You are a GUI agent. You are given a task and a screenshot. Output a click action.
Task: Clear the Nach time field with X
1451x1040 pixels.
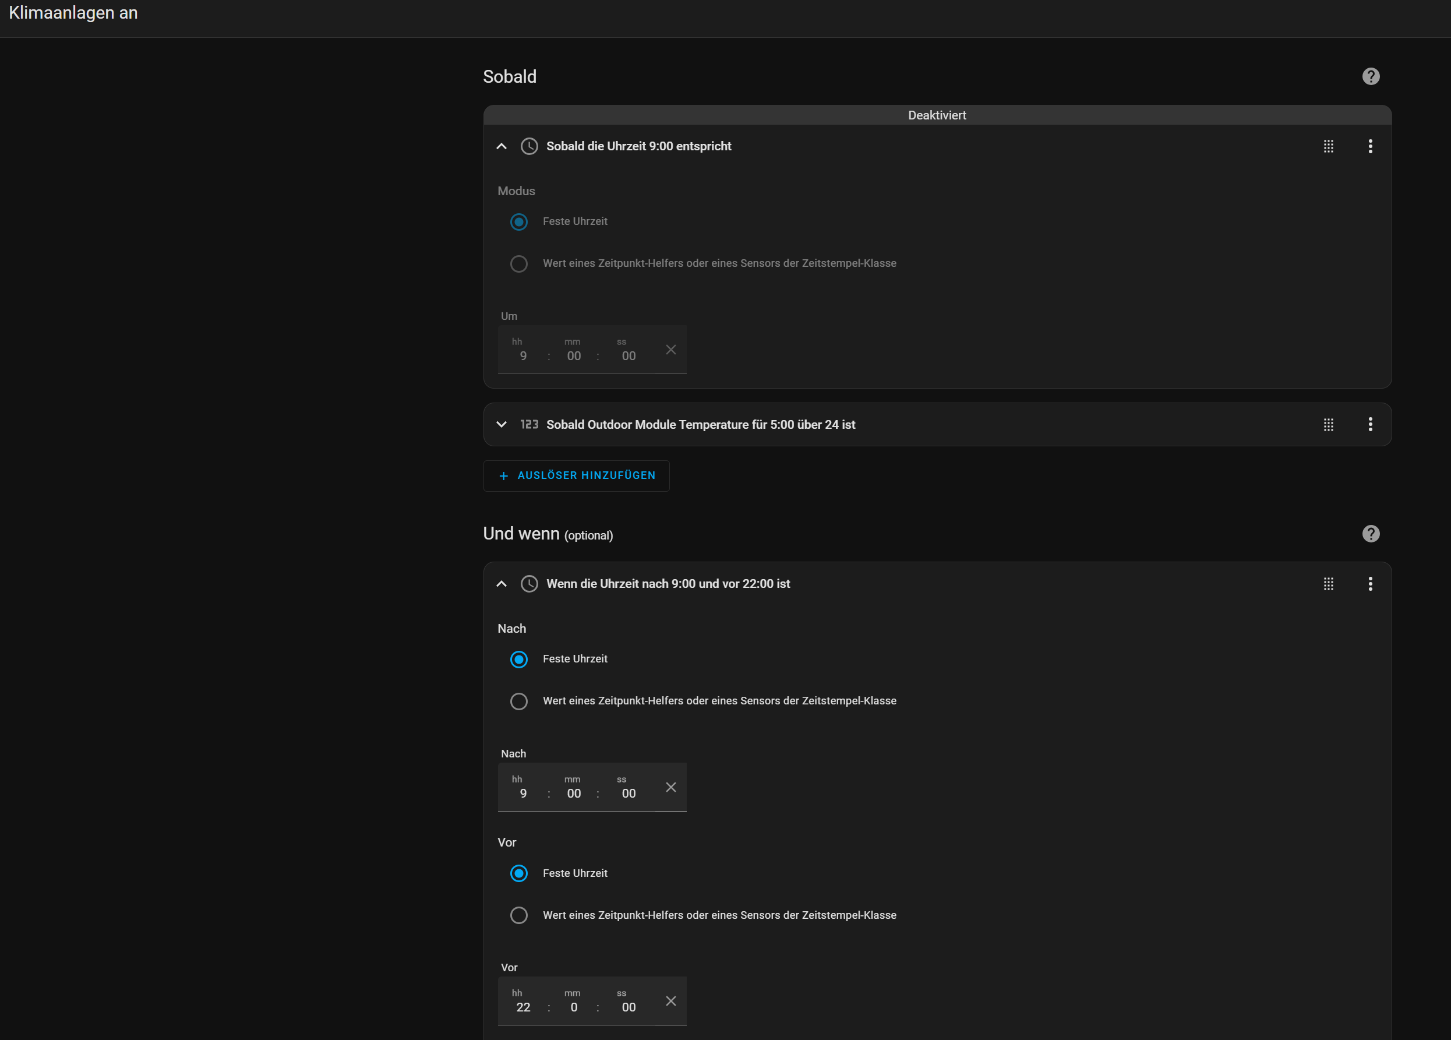point(670,787)
